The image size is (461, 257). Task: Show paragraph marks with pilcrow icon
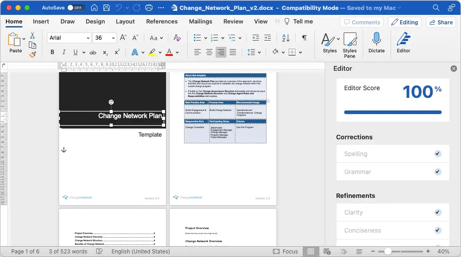(304, 38)
